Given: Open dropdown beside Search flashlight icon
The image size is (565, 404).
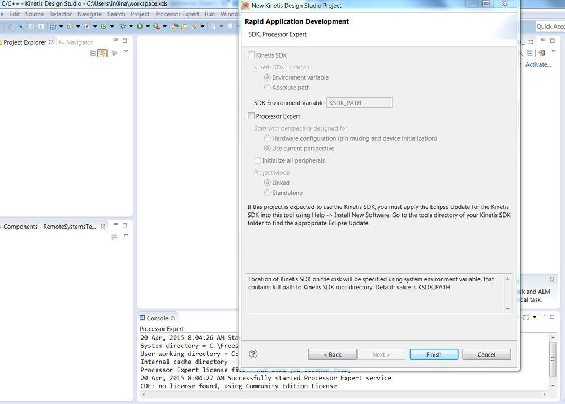Looking at the screenshot, I should (x=202, y=27).
